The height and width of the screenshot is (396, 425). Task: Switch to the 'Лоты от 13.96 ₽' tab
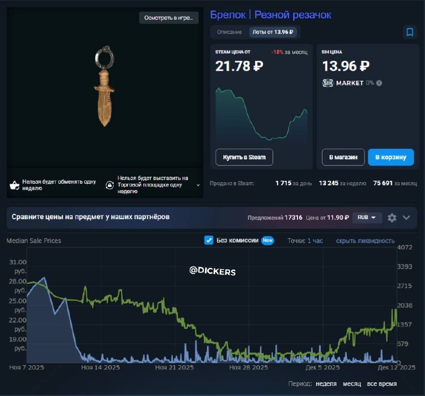[x=273, y=32]
